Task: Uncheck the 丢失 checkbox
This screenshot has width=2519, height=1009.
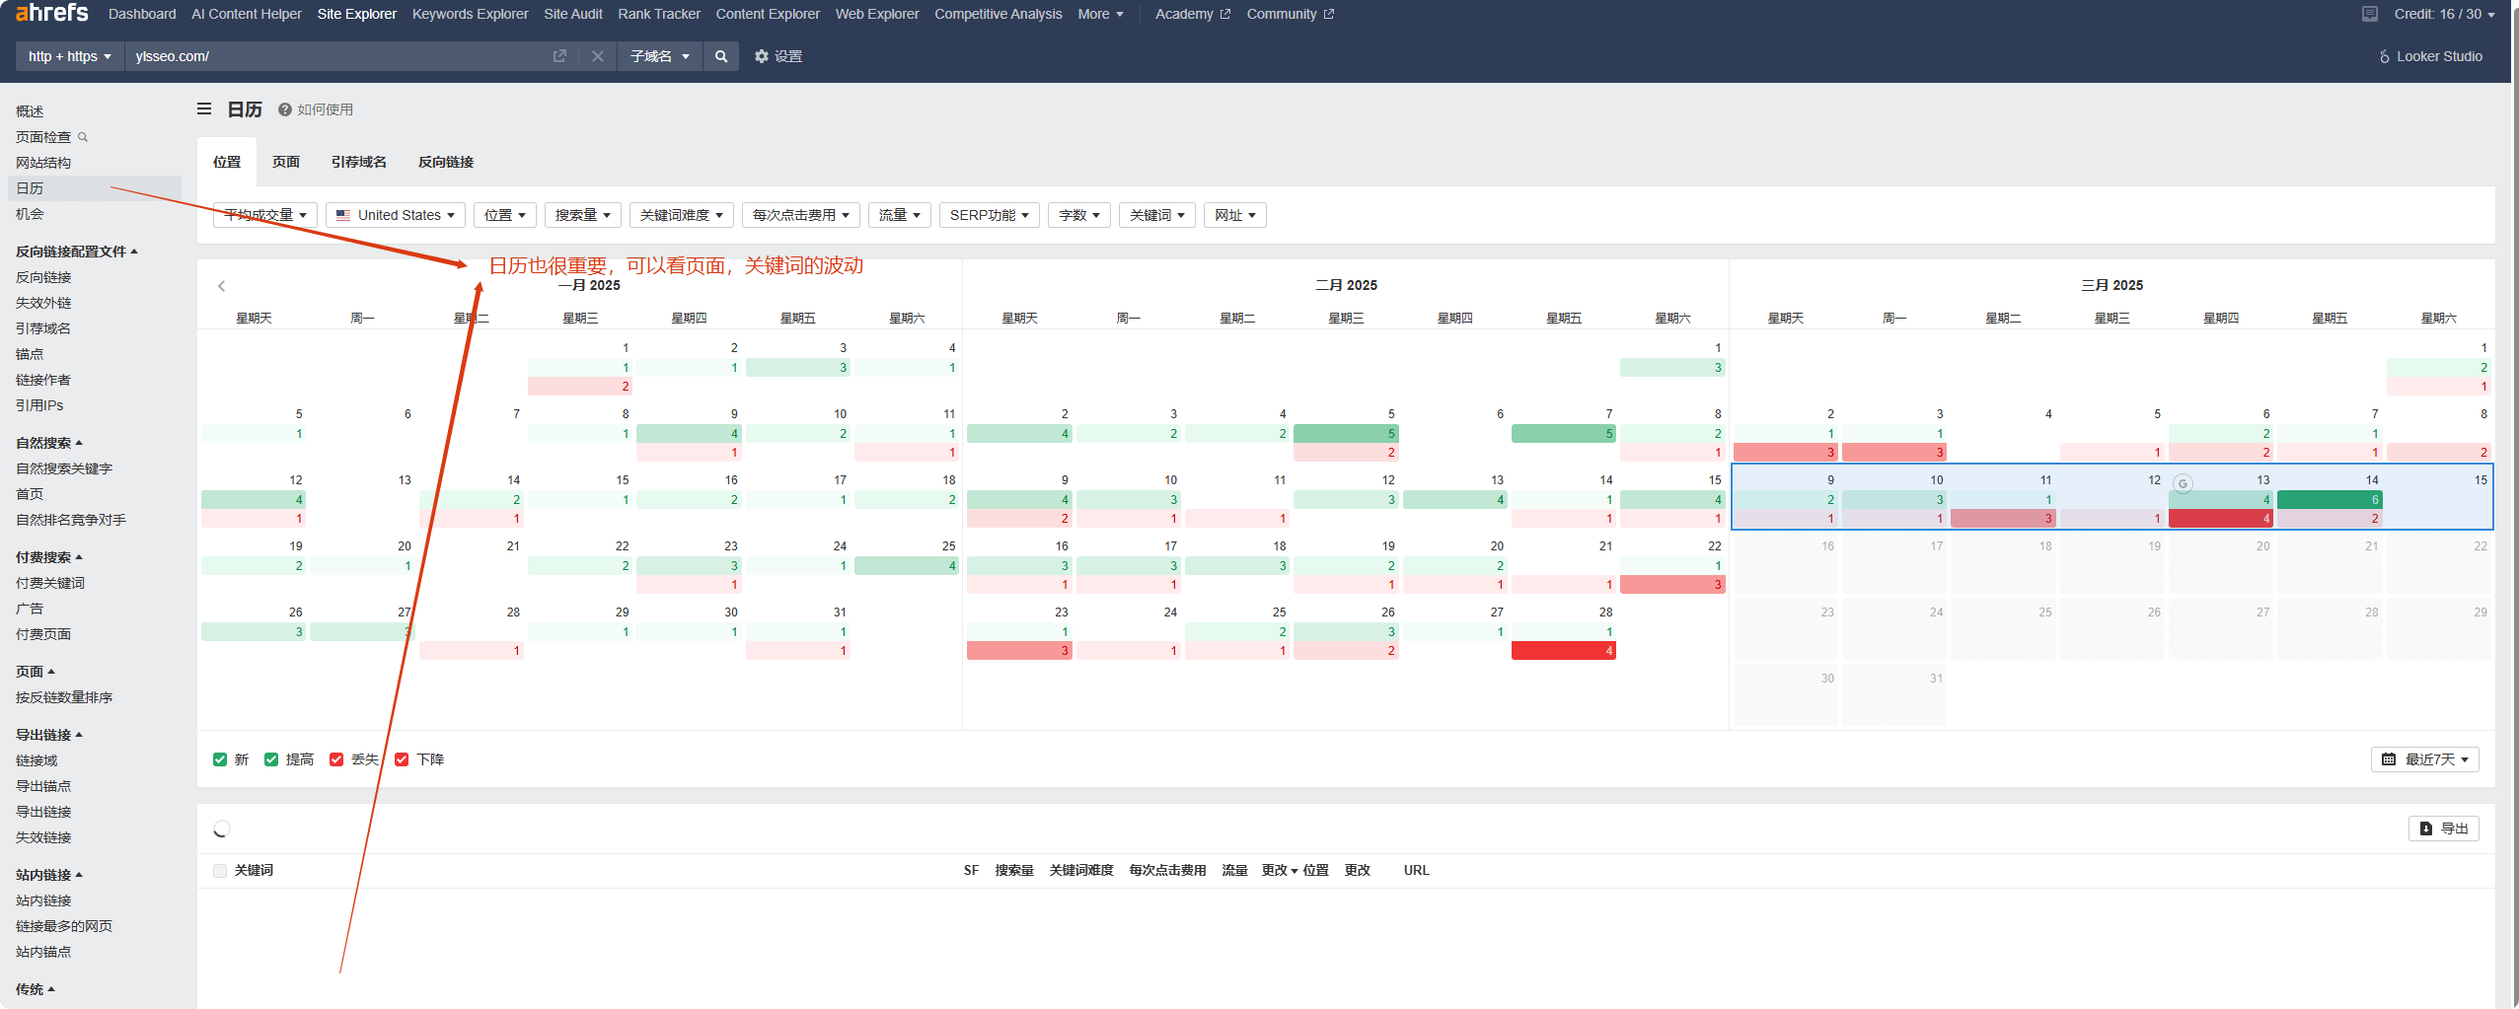Action: 336,759
